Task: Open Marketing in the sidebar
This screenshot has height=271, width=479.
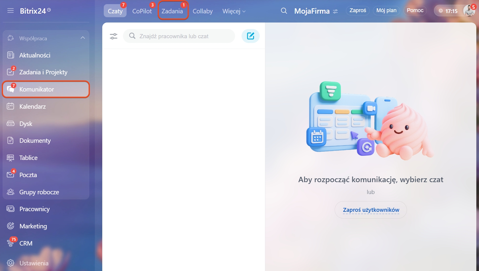Action: pos(46,226)
